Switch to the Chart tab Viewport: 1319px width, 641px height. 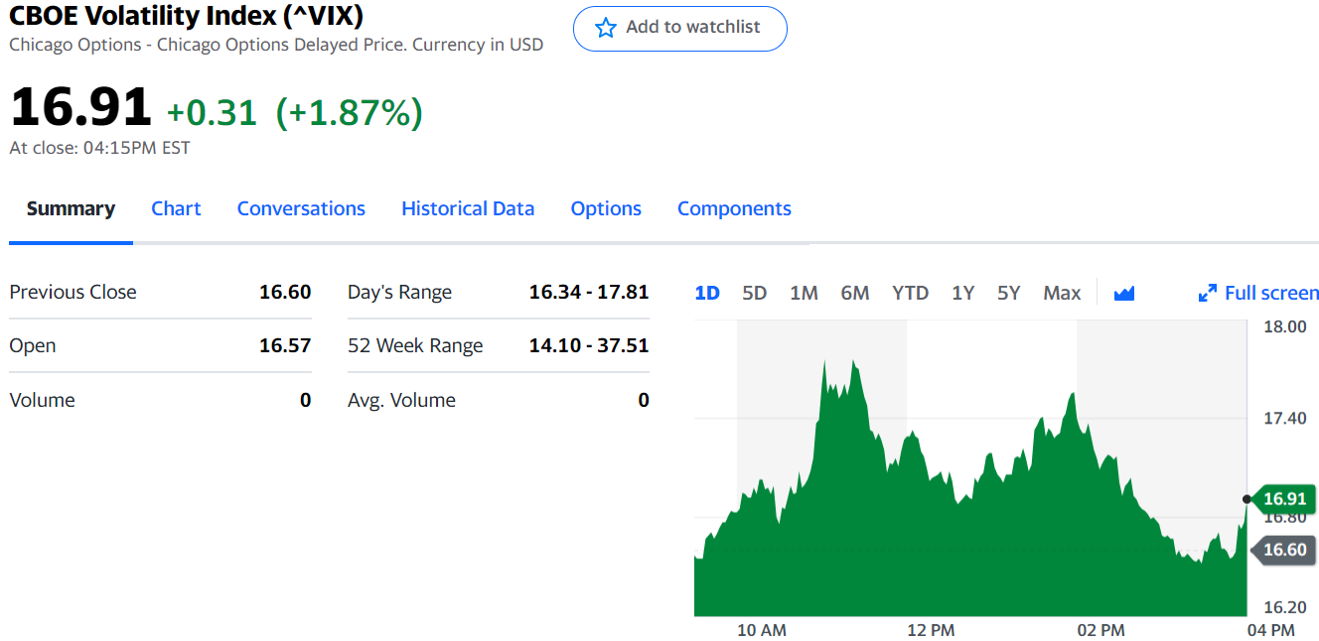(x=176, y=208)
